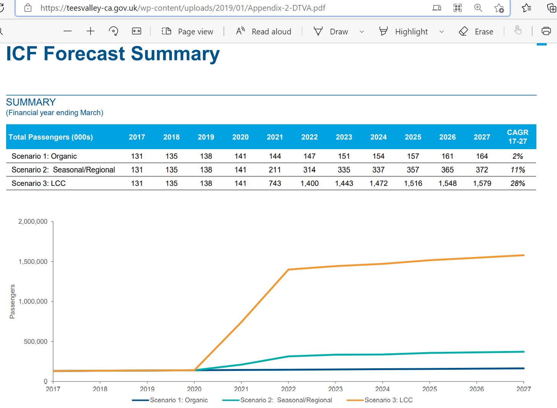
Task: Open the Favorites list star icon
Action: coord(526,8)
